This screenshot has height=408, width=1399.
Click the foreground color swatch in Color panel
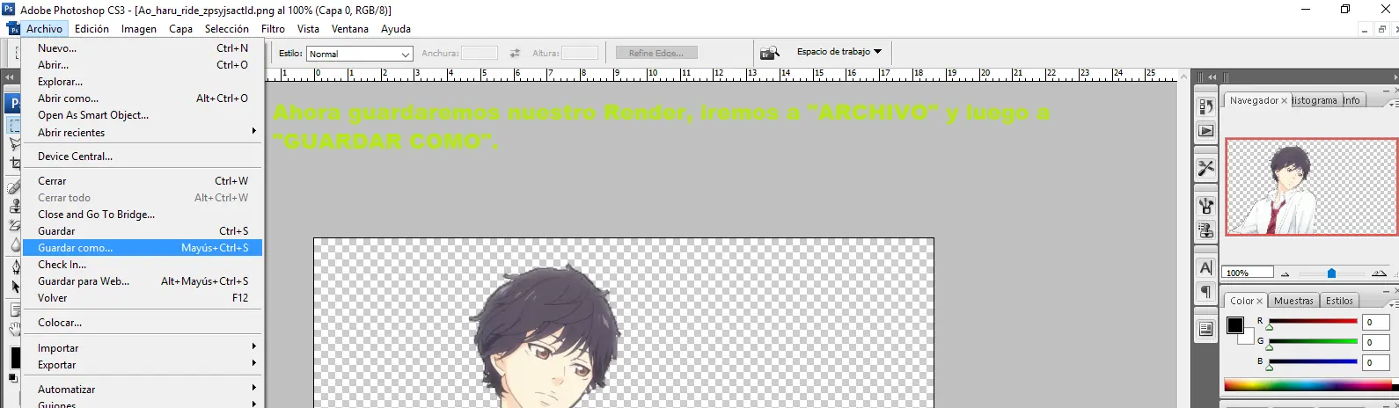(1235, 325)
